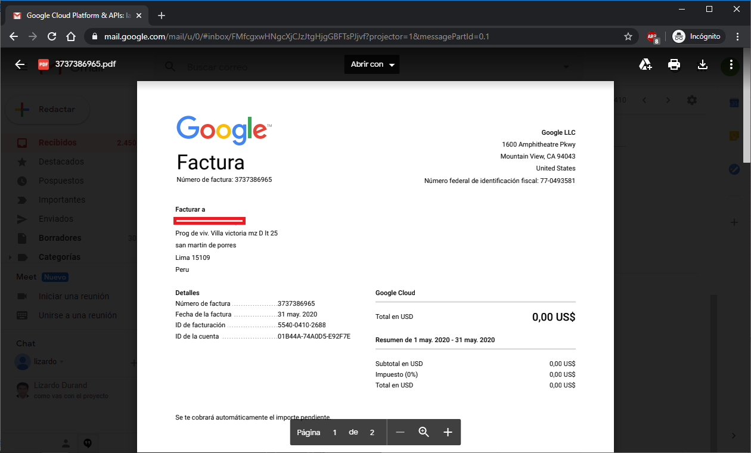Open a new browser tab

[x=161, y=15]
